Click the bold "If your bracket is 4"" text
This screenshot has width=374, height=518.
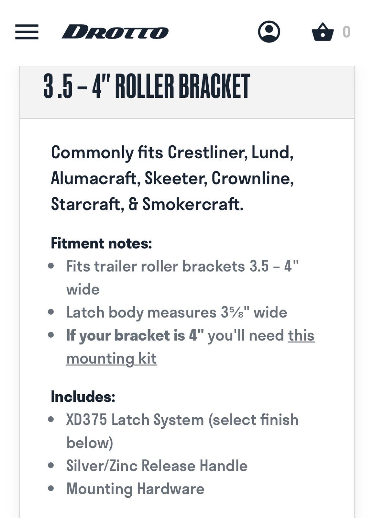pos(135,335)
